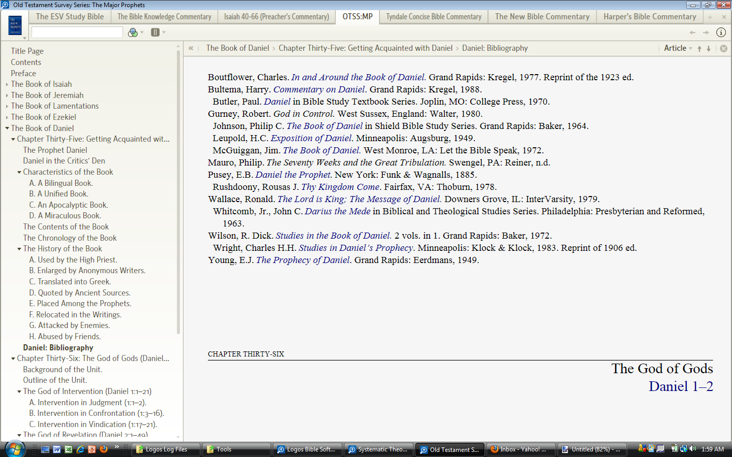Collapse the contents pane with double chevron
The width and height of the screenshot is (732, 457).
191,48
